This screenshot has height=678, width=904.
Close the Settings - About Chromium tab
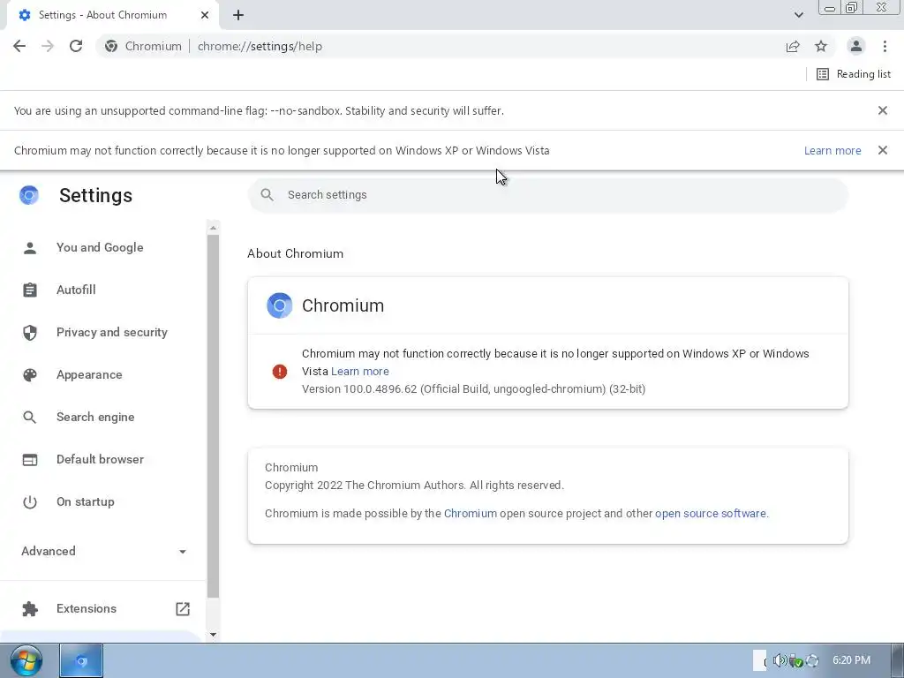205,15
